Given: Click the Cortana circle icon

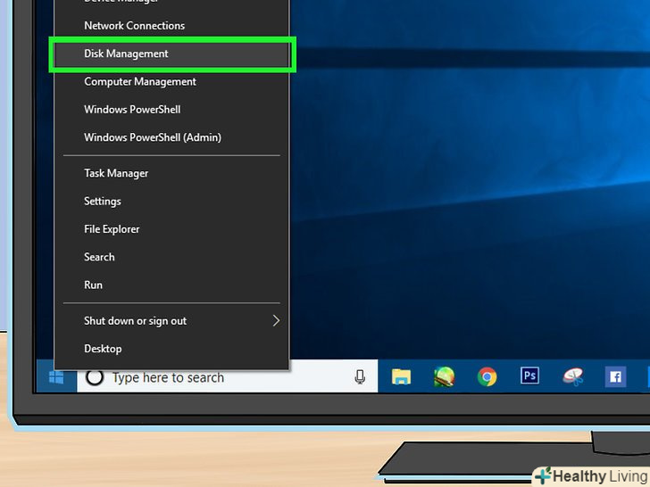Looking at the screenshot, I should pos(96,377).
